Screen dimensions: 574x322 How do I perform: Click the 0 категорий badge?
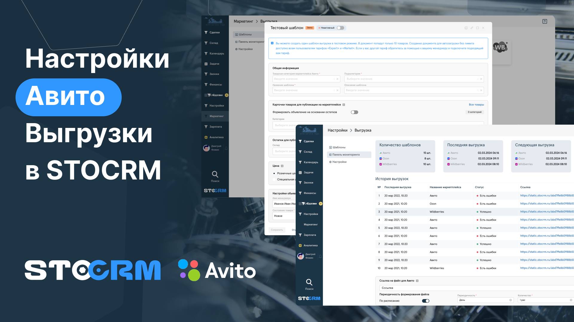pyautogui.click(x=474, y=112)
